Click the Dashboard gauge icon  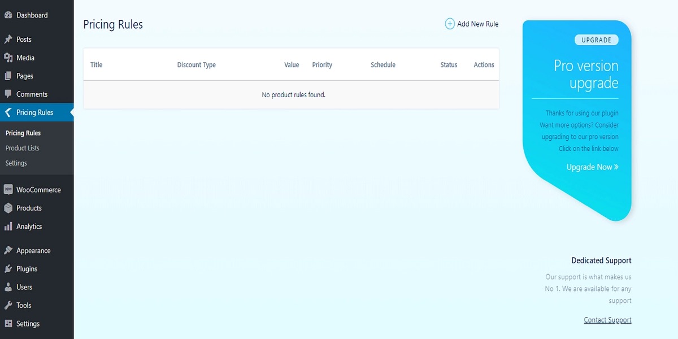pos(8,15)
